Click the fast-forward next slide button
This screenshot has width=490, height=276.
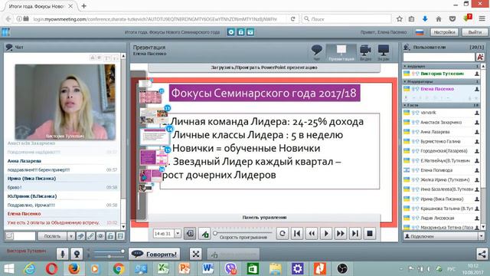point(341,233)
